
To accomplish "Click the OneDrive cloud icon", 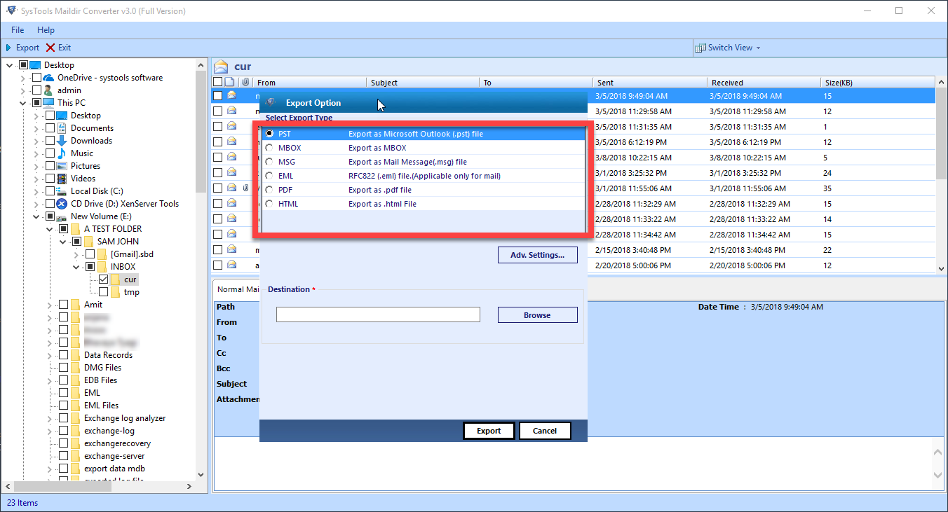I will 48,78.
